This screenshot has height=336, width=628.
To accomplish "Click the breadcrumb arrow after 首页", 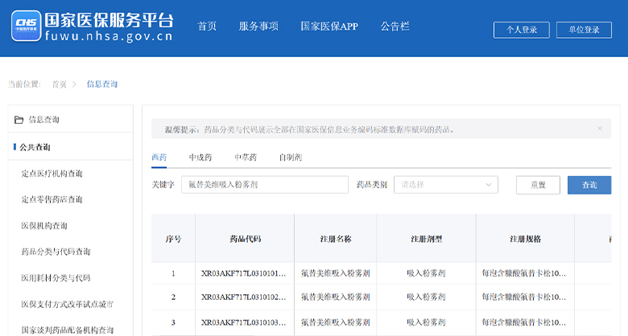I will click(74, 84).
